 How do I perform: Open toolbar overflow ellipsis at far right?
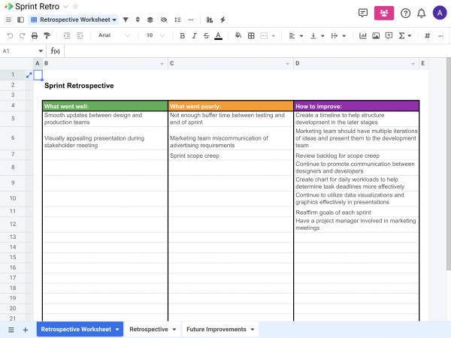click(x=440, y=36)
